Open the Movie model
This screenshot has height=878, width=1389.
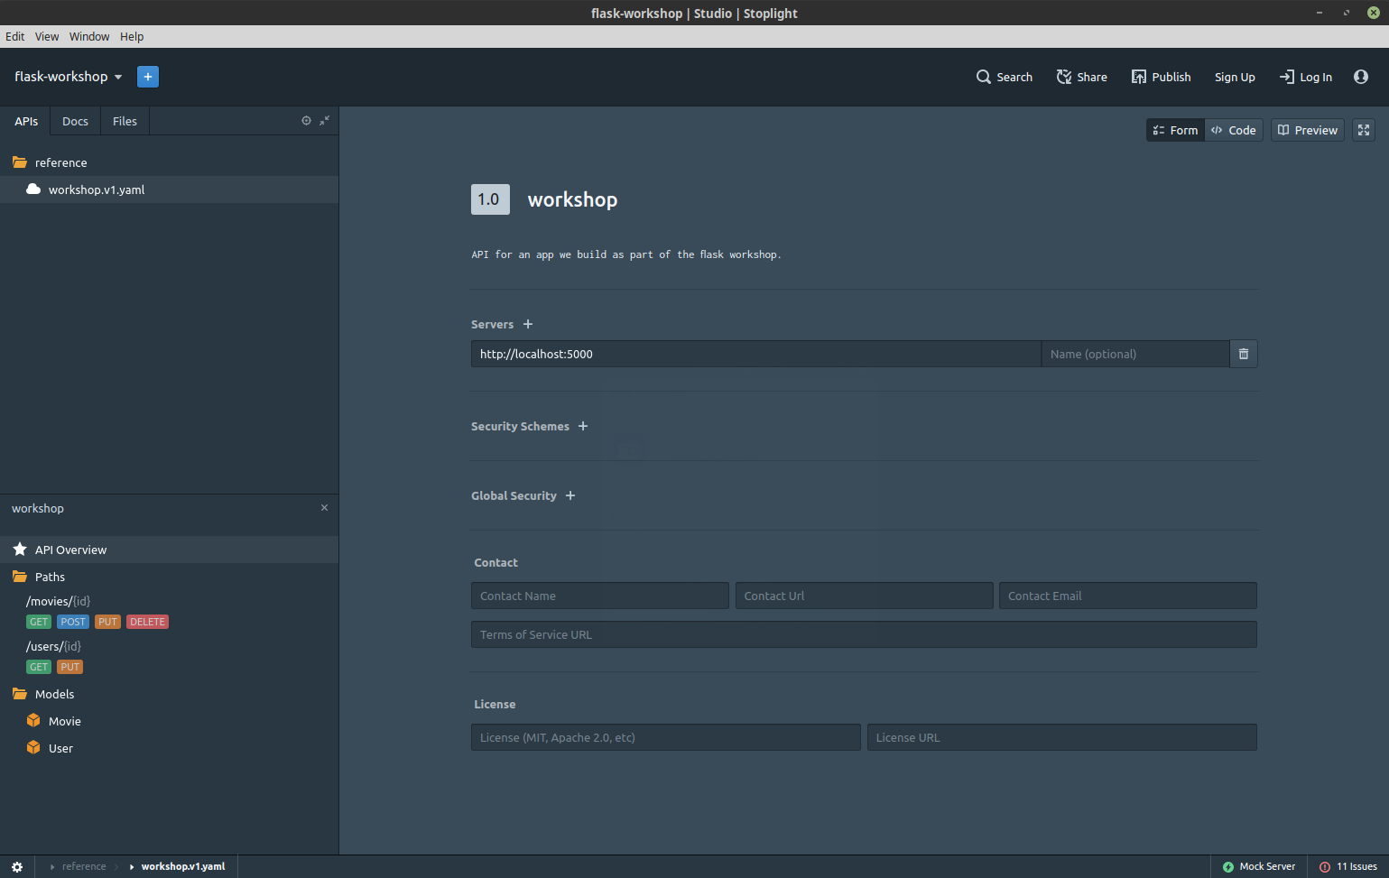pyautogui.click(x=169, y=721)
